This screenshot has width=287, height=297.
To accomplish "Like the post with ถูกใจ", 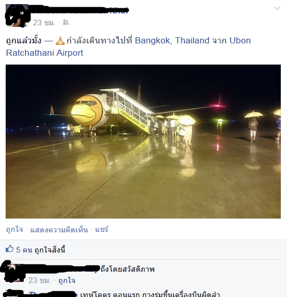I will tap(14, 229).
